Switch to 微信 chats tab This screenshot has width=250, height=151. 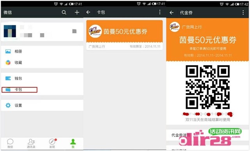click(x=10, y=144)
